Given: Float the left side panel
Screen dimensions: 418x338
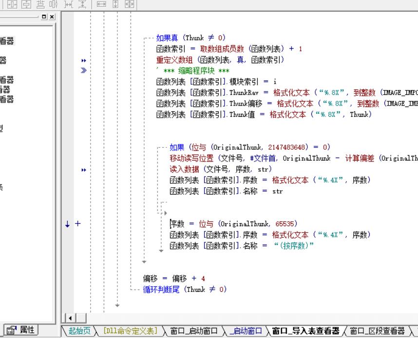Looking at the screenshot, I should (x=44, y=17).
